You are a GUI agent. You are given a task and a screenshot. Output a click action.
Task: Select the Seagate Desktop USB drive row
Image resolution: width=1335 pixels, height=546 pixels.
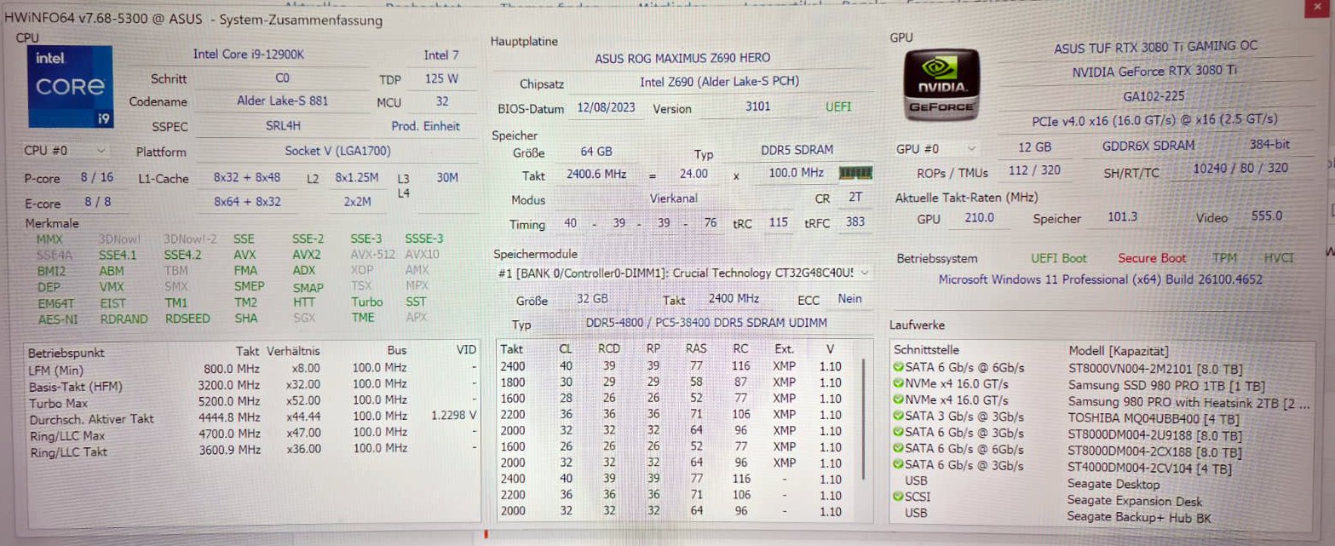click(x=1102, y=482)
